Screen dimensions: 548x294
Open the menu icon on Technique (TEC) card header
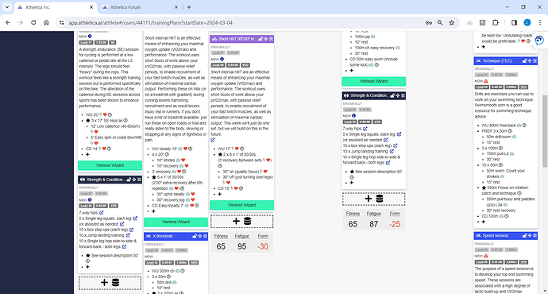tap(534, 61)
